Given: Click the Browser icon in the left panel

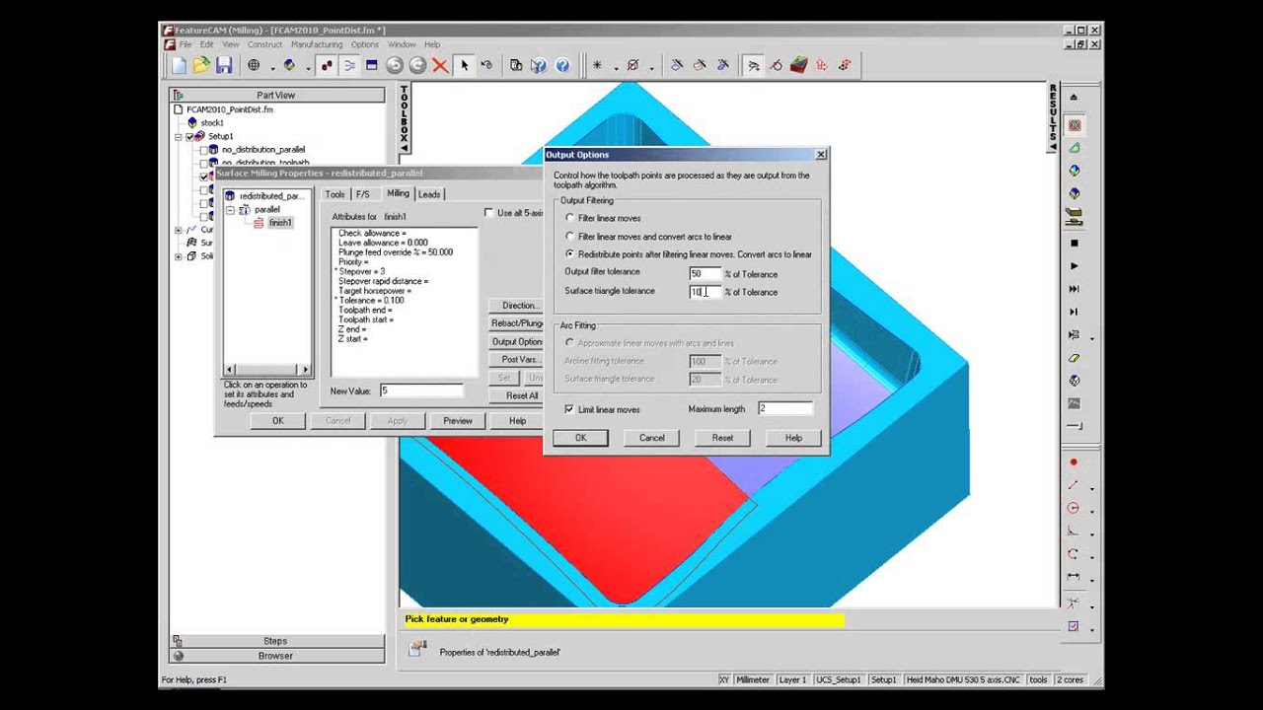Looking at the screenshot, I should click(x=178, y=656).
